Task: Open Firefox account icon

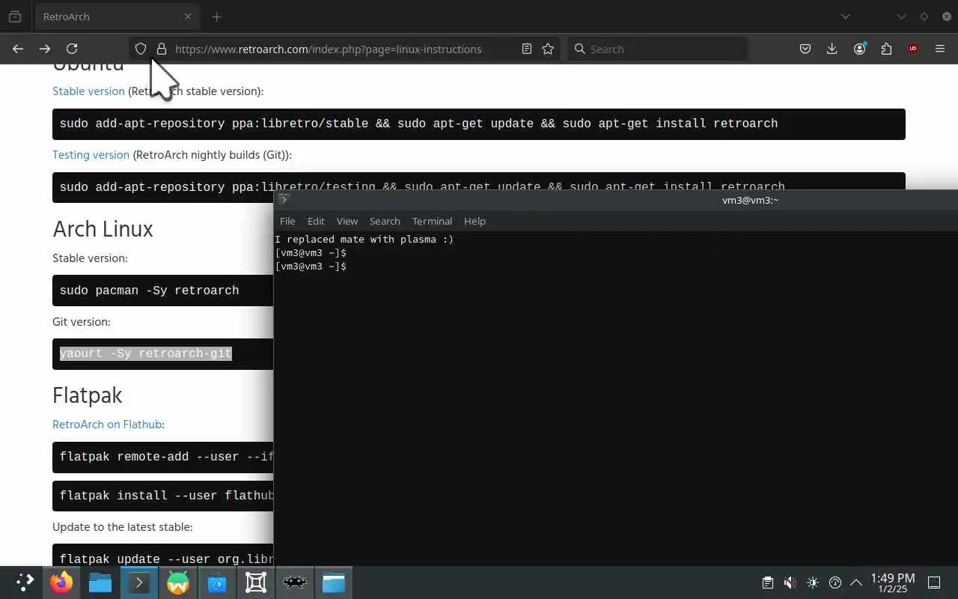Action: pos(860,49)
